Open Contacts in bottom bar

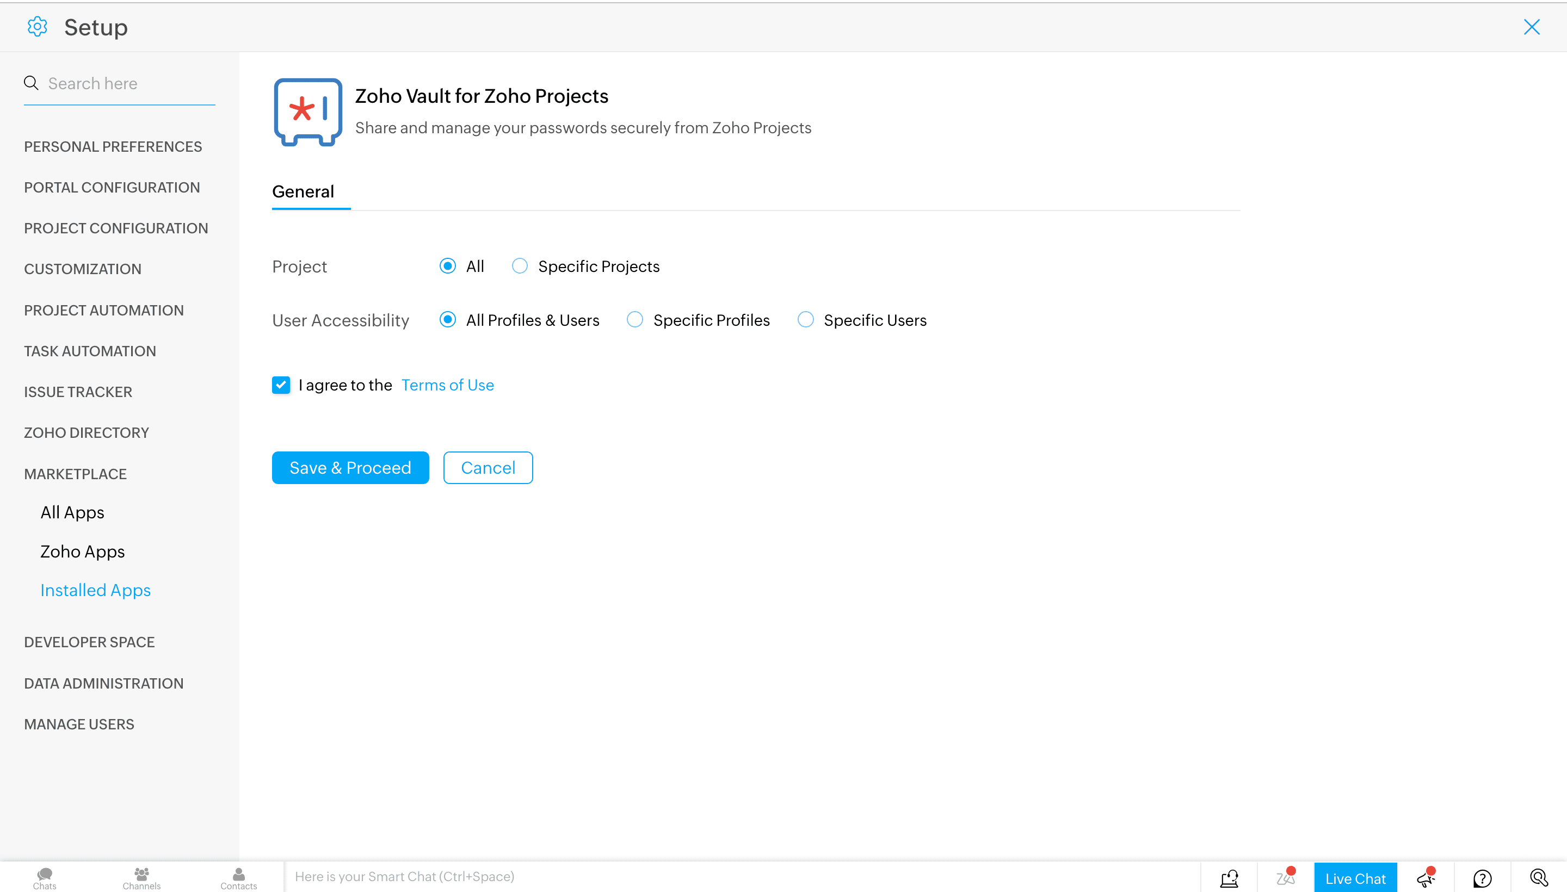point(238,878)
